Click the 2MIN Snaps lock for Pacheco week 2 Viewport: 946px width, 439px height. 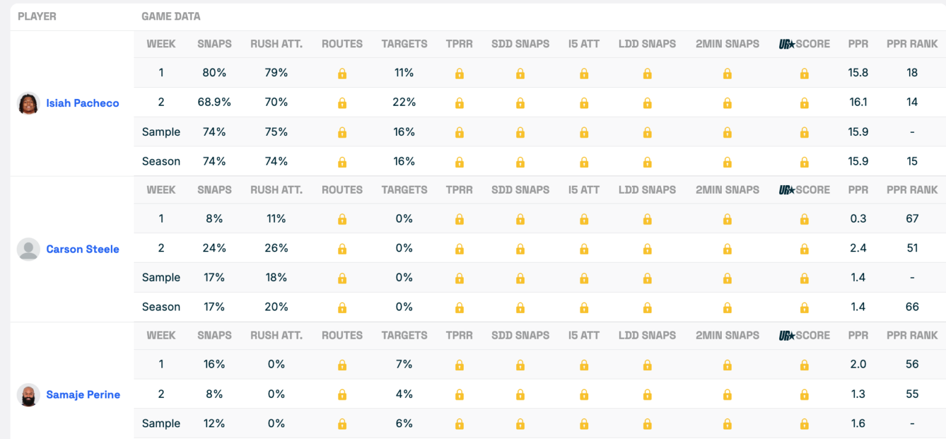coord(727,103)
